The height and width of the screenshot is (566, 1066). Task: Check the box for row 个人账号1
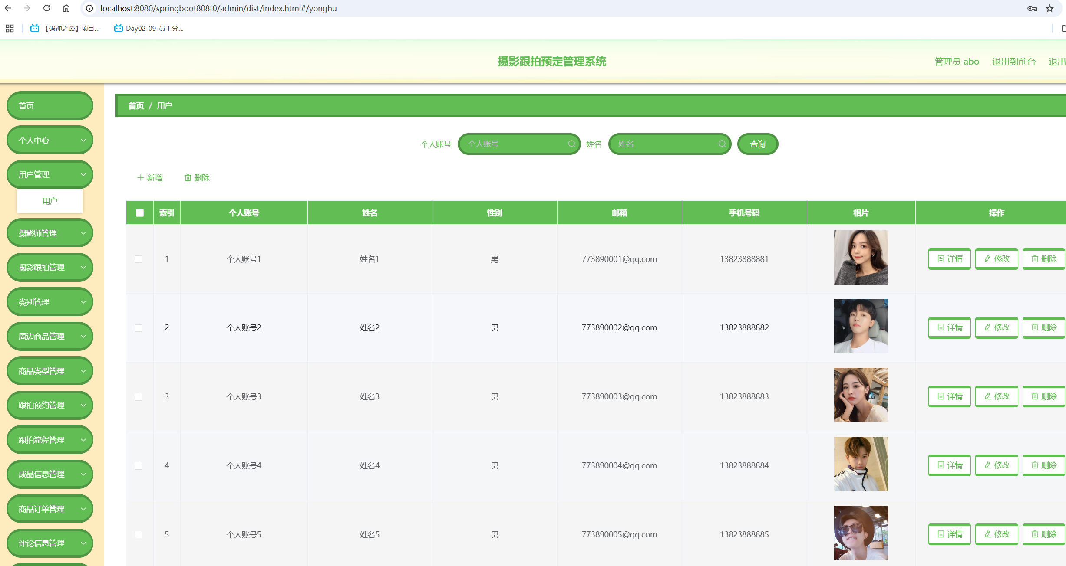(x=139, y=259)
